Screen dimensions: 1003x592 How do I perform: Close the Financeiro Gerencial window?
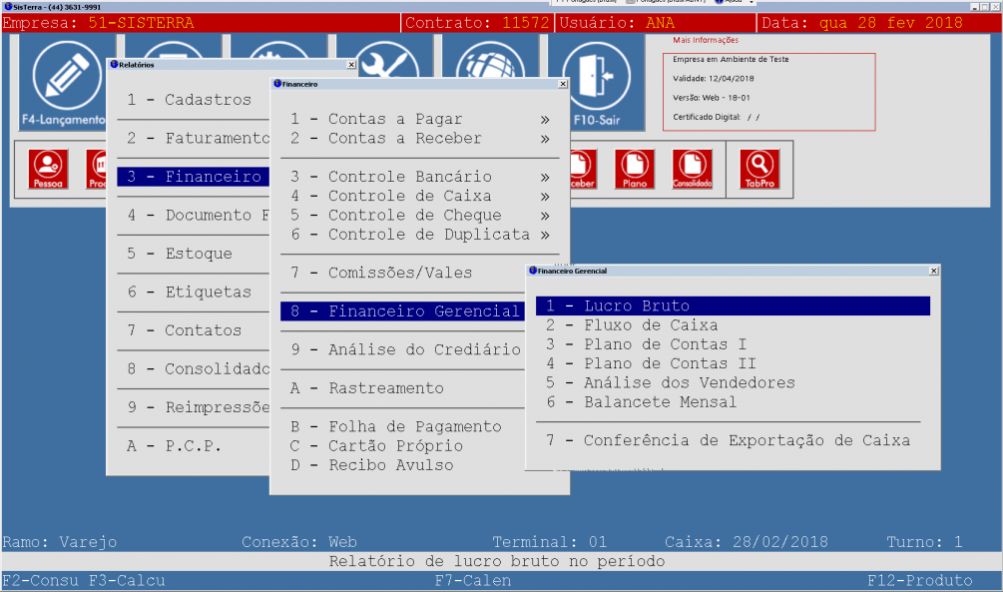(933, 271)
